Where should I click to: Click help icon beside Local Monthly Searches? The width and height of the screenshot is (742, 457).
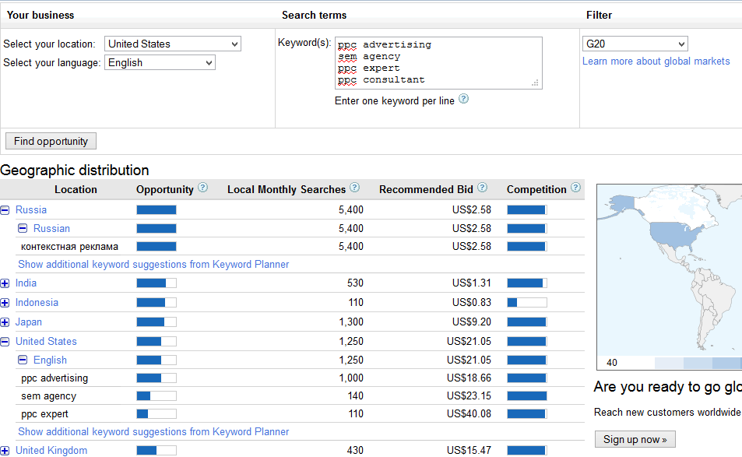pos(355,188)
